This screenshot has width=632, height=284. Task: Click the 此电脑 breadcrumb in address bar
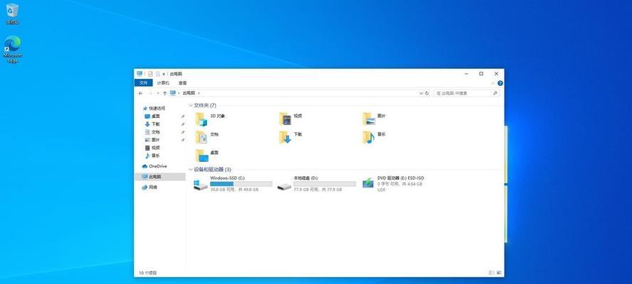pos(189,93)
